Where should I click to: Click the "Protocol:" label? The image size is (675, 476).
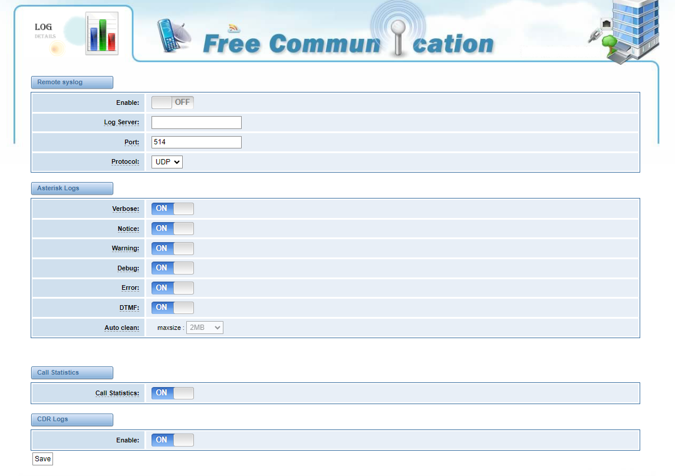[x=125, y=161]
